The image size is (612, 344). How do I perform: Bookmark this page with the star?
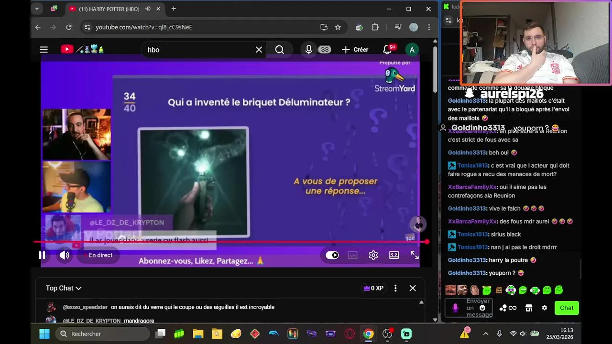338,27
